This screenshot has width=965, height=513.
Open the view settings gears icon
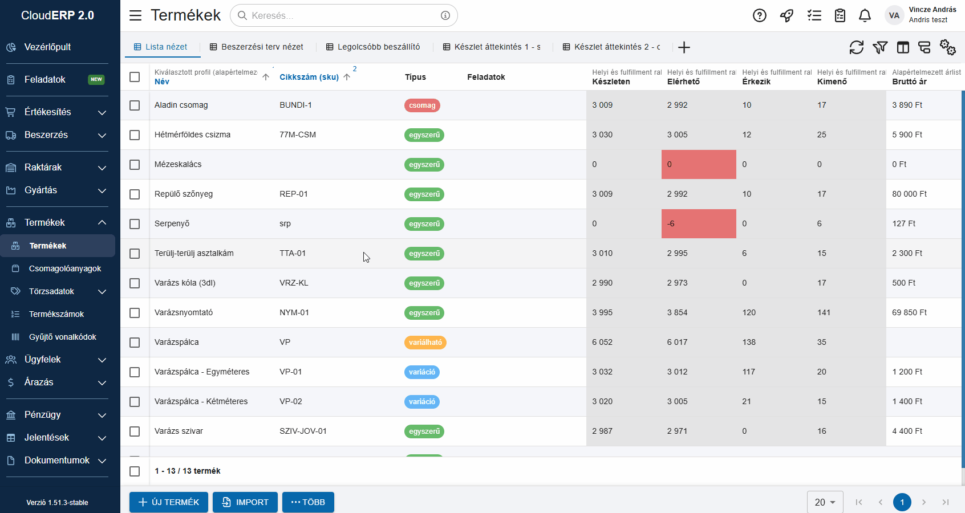click(947, 47)
